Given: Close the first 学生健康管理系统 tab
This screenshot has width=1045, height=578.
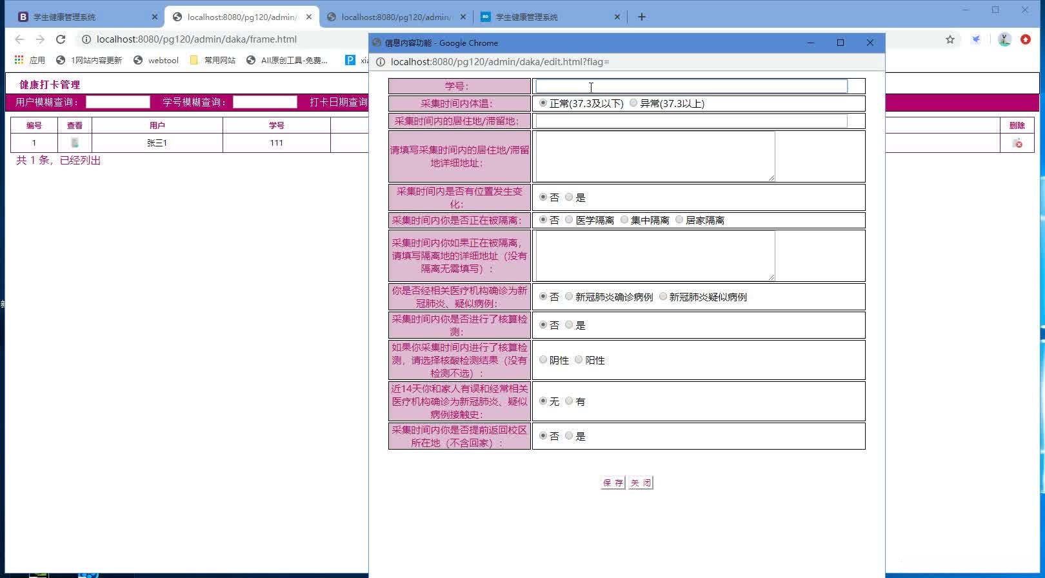Looking at the screenshot, I should coord(155,17).
